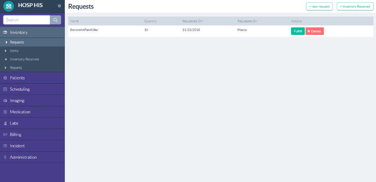Open the Medication section

(32, 112)
